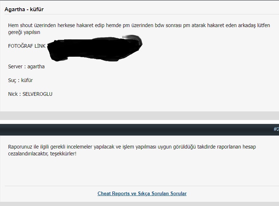Click the gray strip below the signature link

[x=139, y=204]
